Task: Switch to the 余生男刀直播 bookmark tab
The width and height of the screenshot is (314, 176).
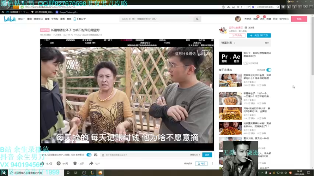Action: coord(42,12)
